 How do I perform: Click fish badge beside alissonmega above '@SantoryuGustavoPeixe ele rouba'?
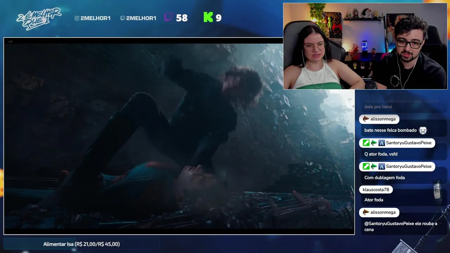click(366, 213)
